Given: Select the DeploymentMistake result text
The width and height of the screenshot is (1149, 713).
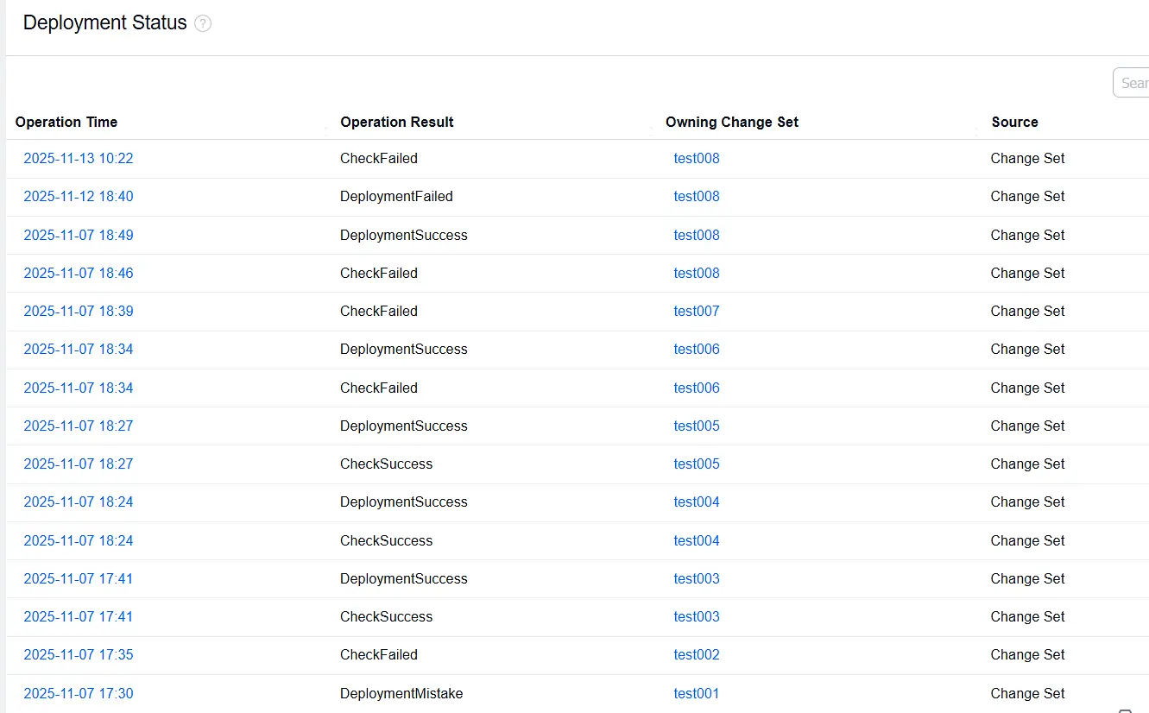Looking at the screenshot, I should (401, 693).
